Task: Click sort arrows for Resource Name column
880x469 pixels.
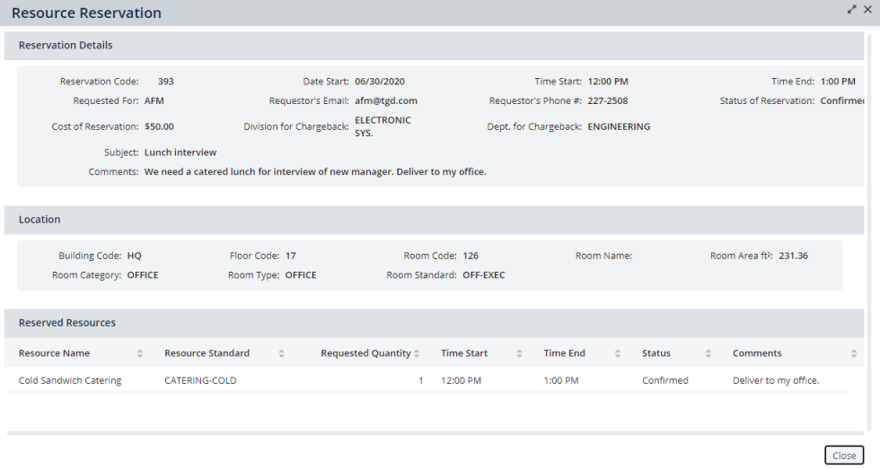Action: pyautogui.click(x=139, y=353)
